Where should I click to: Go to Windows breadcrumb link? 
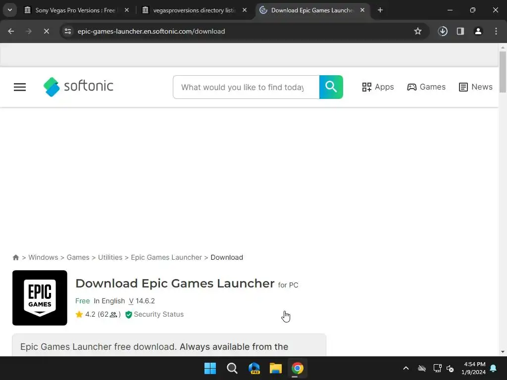point(43,257)
